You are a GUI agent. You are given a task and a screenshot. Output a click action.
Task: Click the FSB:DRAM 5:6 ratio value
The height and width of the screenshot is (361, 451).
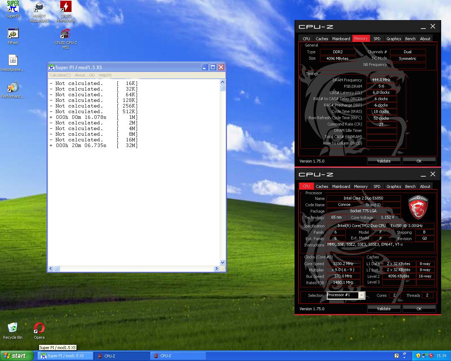381,86
